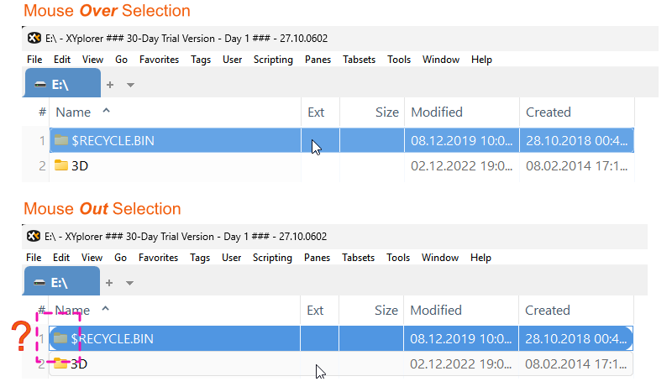Click drive icon on lower window's E:\ tab
Screen dimensions: 672x392
39,283
